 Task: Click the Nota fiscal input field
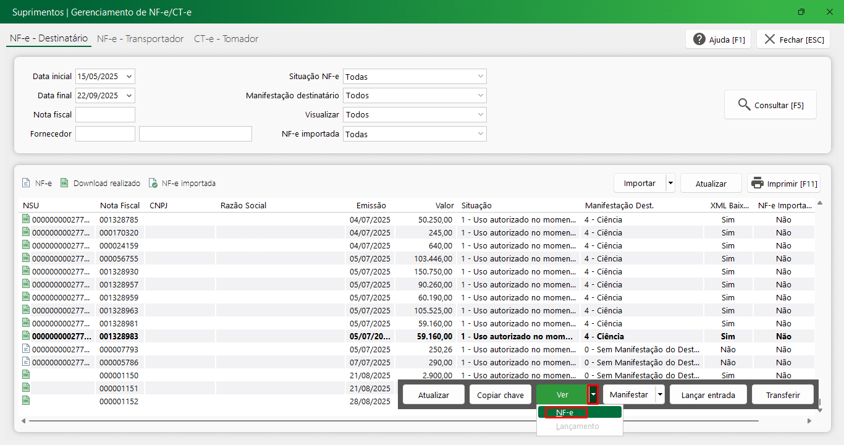click(105, 115)
